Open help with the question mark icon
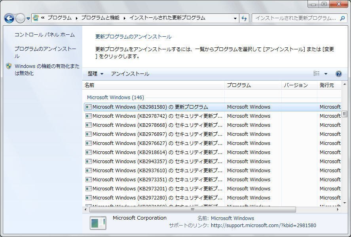 339,74
